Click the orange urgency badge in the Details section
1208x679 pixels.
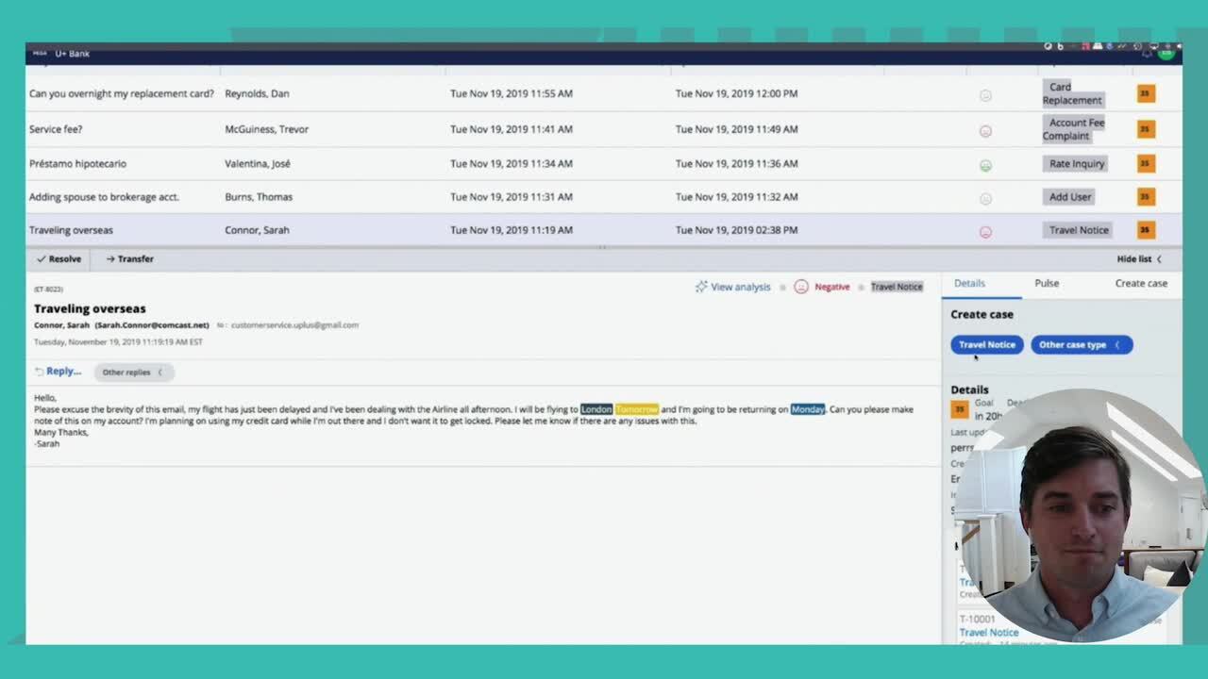pos(960,409)
